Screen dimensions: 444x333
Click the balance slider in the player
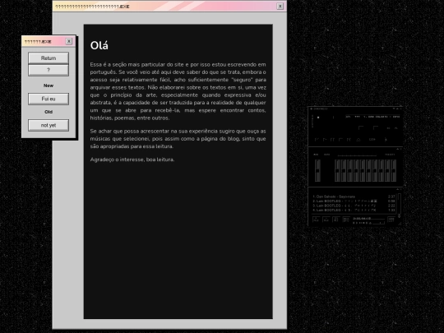point(376,127)
